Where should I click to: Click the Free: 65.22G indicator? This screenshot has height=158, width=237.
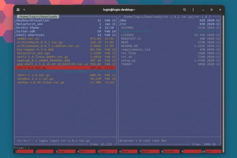click(x=101, y=144)
